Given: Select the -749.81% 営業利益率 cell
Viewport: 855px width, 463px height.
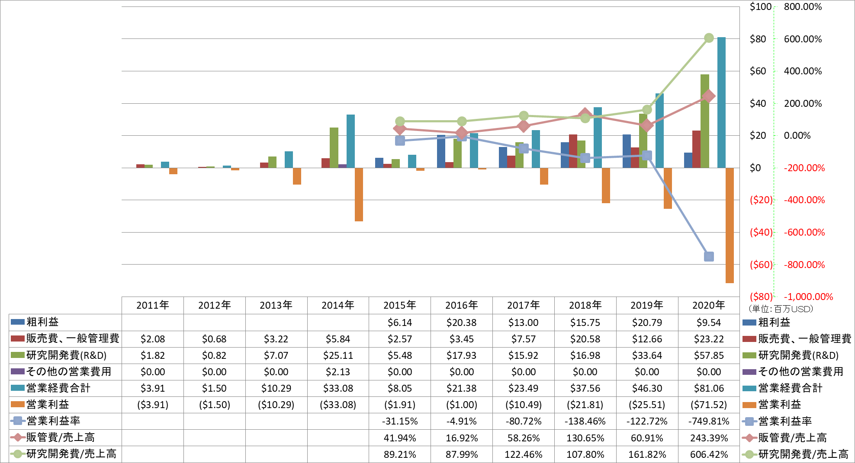Looking at the screenshot, I should pyautogui.click(x=709, y=421).
